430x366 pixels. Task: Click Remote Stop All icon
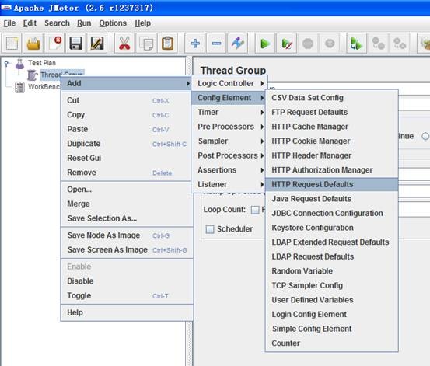point(378,44)
